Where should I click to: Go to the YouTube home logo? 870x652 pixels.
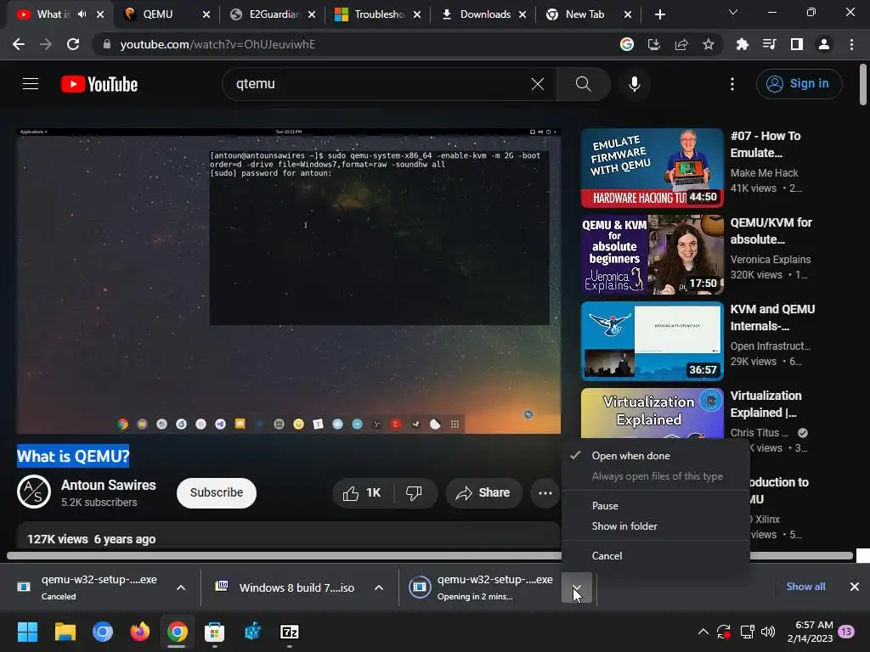coord(99,84)
